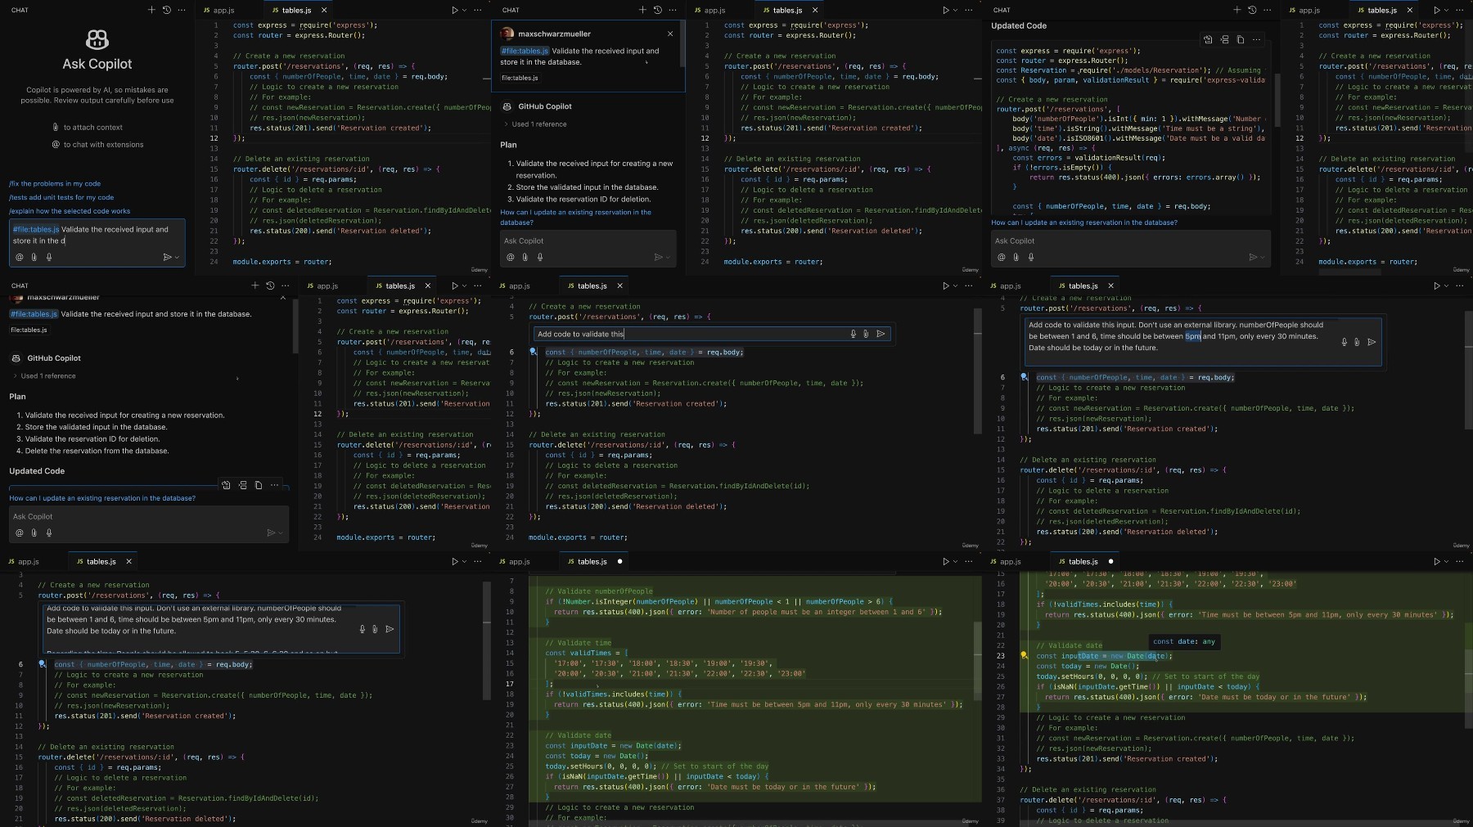
Task: Open run dropdown in 'Add code to validate this' editor
Action: 955,285
